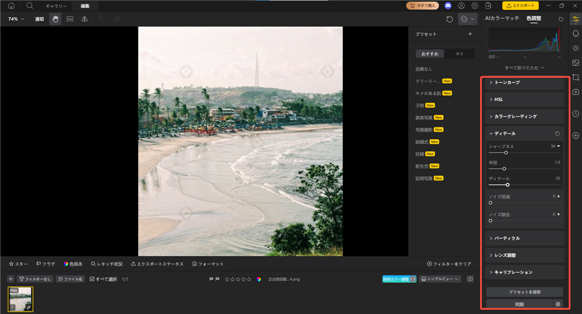582x314 pixels.
Task: Toggle the second flag beside the star rating
Action: [217, 279]
